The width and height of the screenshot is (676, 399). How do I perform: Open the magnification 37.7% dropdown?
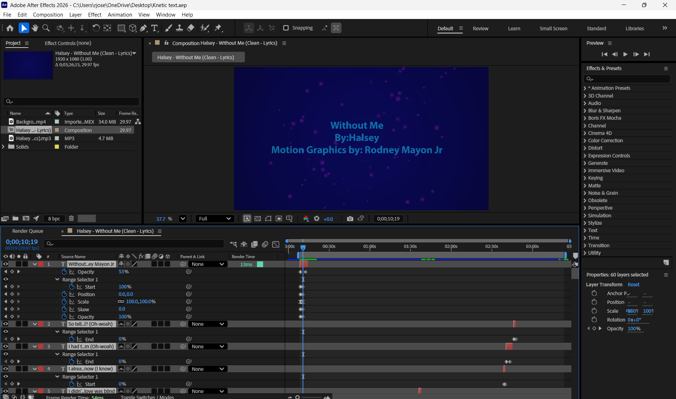(x=182, y=219)
